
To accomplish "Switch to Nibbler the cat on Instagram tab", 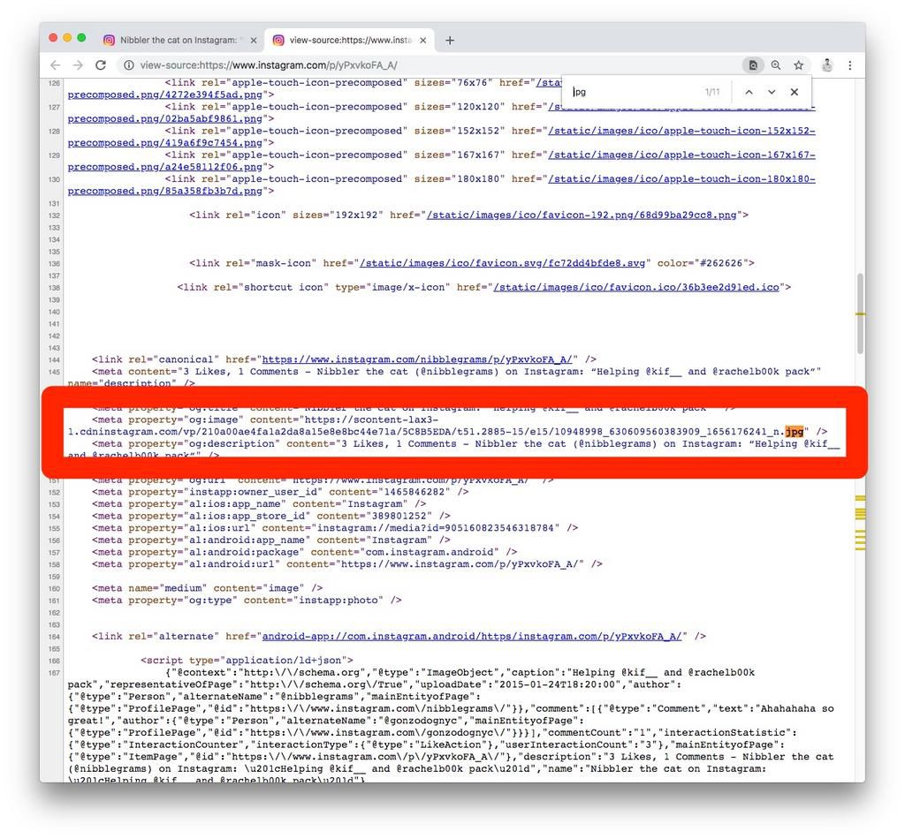I will [x=179, y=40].
